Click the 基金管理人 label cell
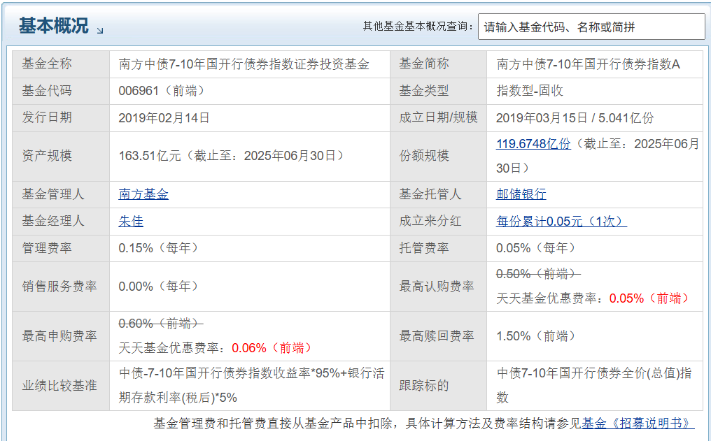Image resolution: width=711 pixels, height=441 pixels. [x=61, y=195]
